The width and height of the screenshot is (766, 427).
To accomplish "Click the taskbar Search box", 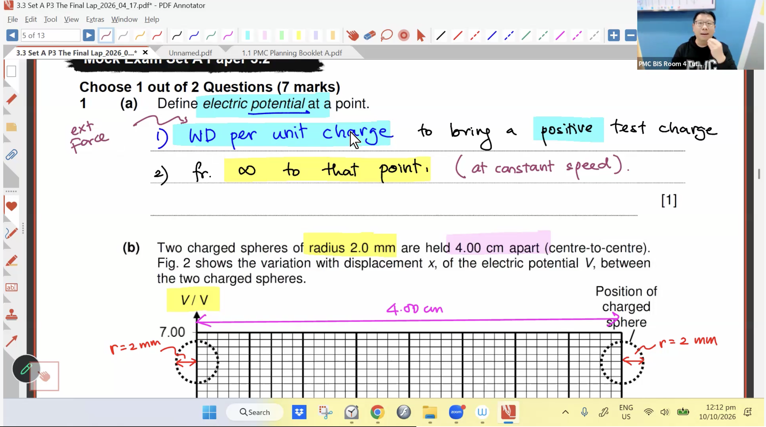I will click(x=255, y=412).
